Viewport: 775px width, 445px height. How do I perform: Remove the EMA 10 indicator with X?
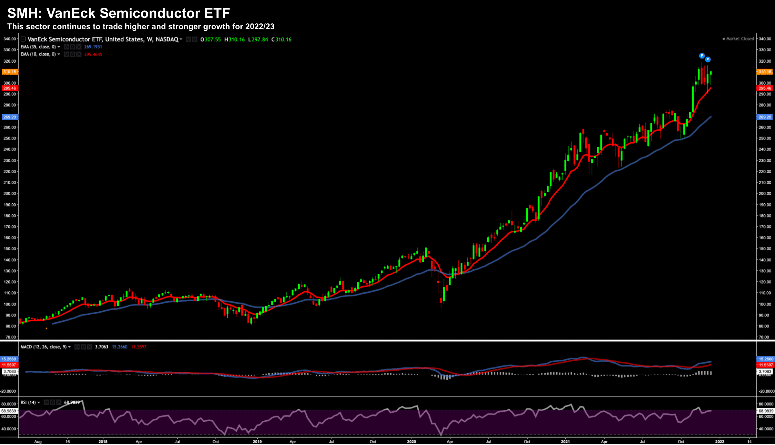click(79, 54)
